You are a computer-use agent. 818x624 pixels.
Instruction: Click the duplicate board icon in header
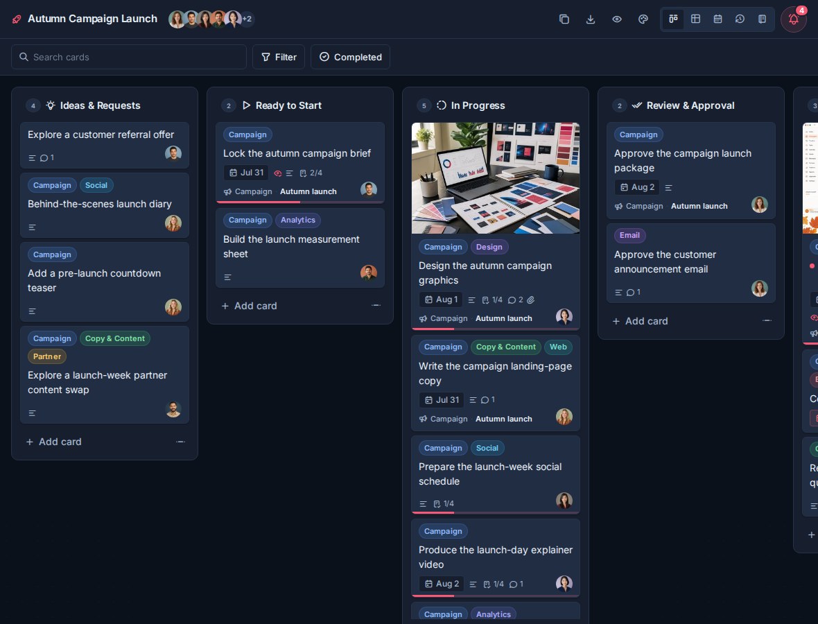(x=564, y=19)
